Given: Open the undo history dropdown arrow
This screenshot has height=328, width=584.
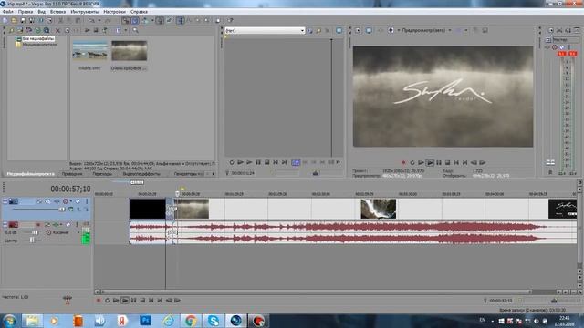Looking at the screenshot, I should coord(99,20).
